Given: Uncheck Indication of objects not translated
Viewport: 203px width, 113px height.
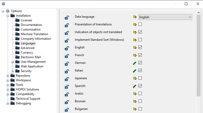Looking at the screenshot, I should tap(140, 32).
